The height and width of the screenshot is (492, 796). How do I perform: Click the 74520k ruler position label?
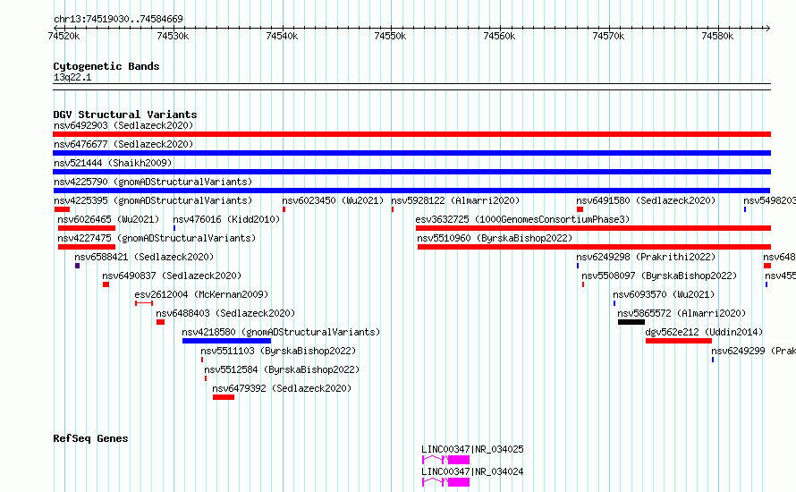pyautogui.click(x=64, y=36)
